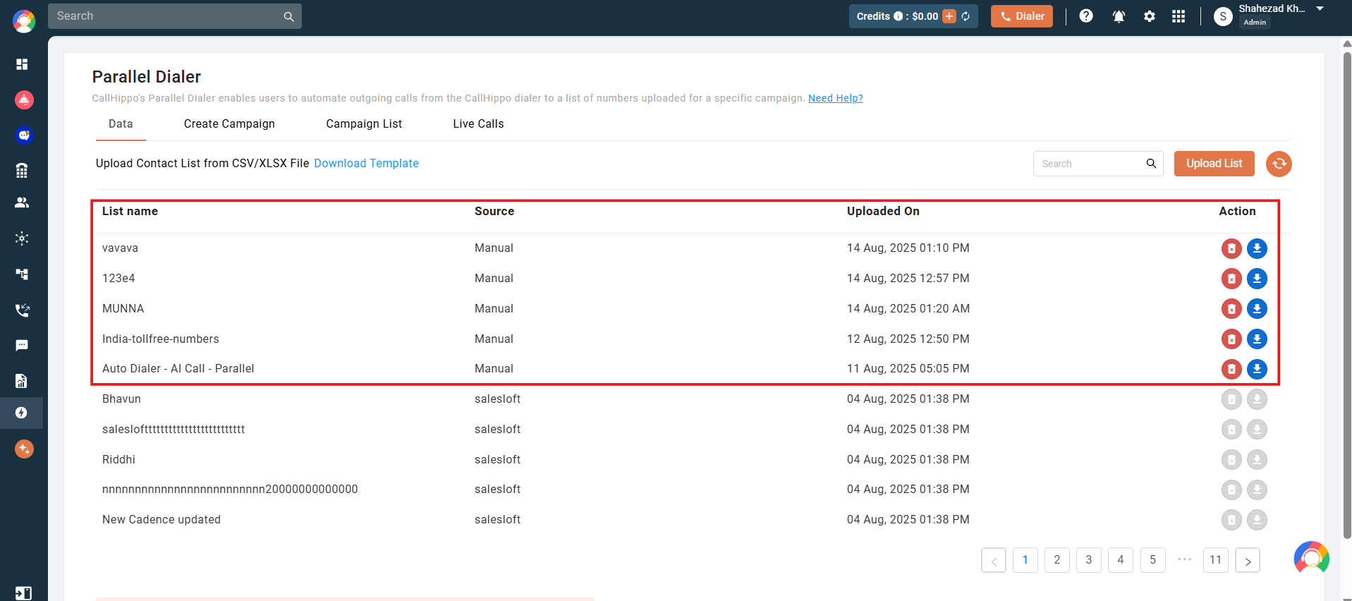The image size is (1352, 601).
Task: Select page 1 in pagination
Action: 1025,560
